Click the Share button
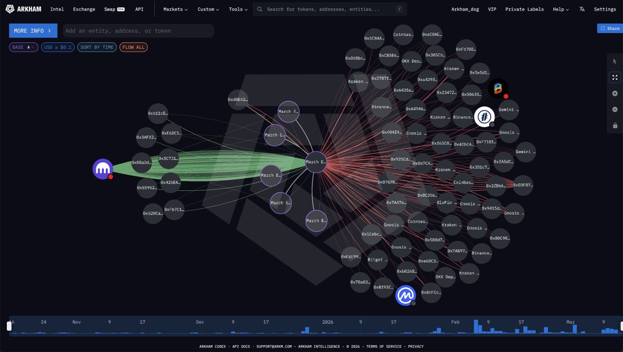Screen dimensions: 623x352 610,29
